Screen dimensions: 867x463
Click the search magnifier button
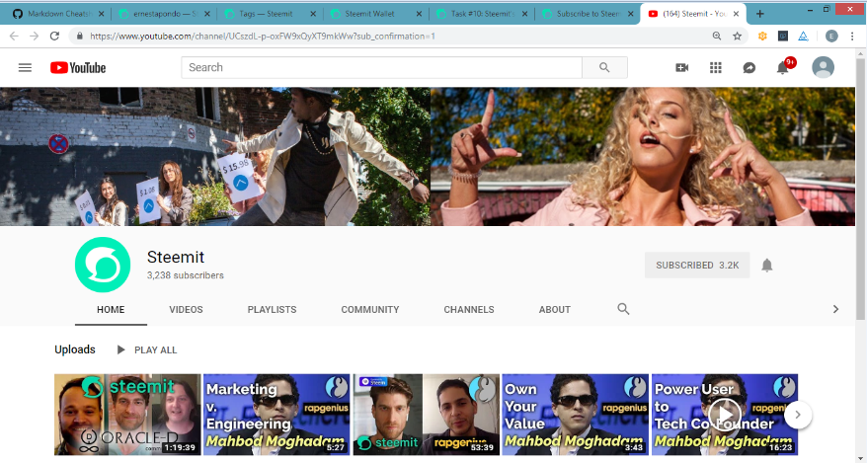(604, 67)
